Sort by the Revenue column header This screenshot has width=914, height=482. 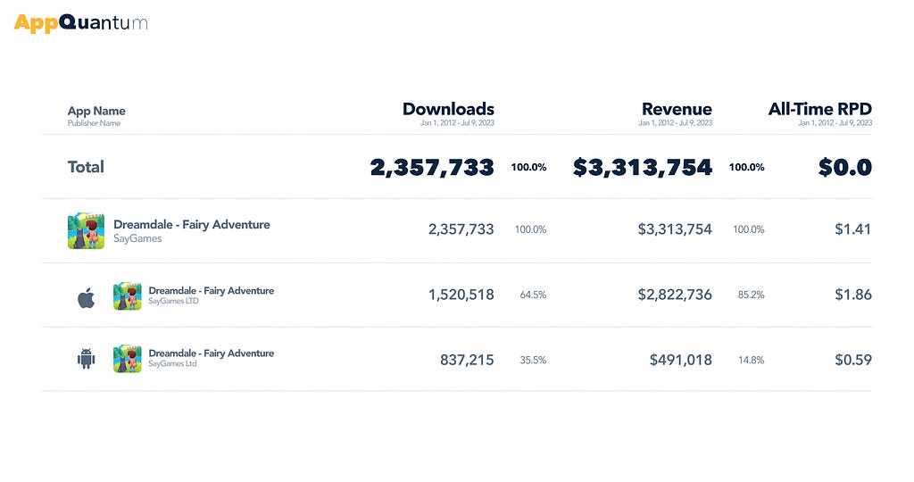[677, 109]
